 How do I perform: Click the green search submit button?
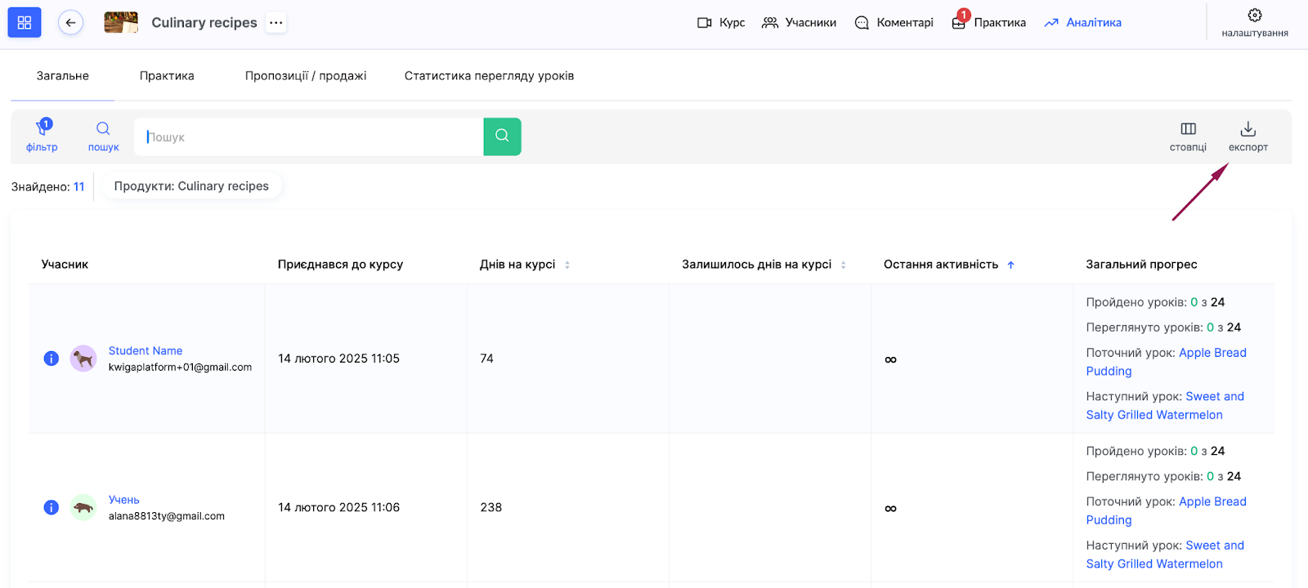(x=502, y=136)
